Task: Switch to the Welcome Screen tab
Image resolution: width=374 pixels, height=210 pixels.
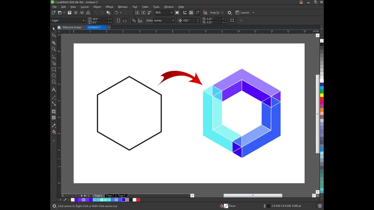Action: pos(72,27)
